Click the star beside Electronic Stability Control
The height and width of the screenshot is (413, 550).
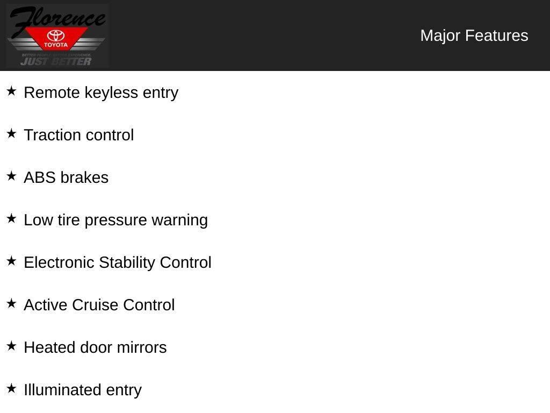tap(11, 261)
